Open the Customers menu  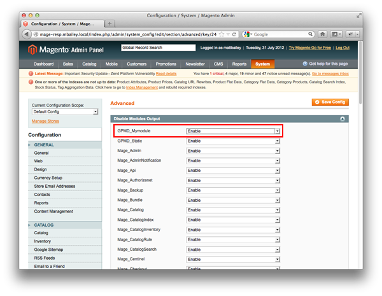tap(136, 64)
